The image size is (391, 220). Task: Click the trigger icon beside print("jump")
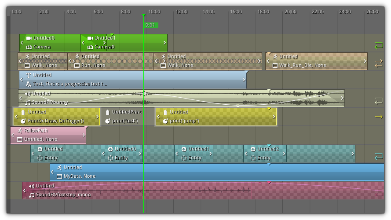tap(165, 121)
